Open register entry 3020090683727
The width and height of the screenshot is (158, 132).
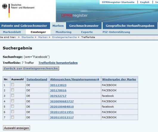(x=62, y=101)
